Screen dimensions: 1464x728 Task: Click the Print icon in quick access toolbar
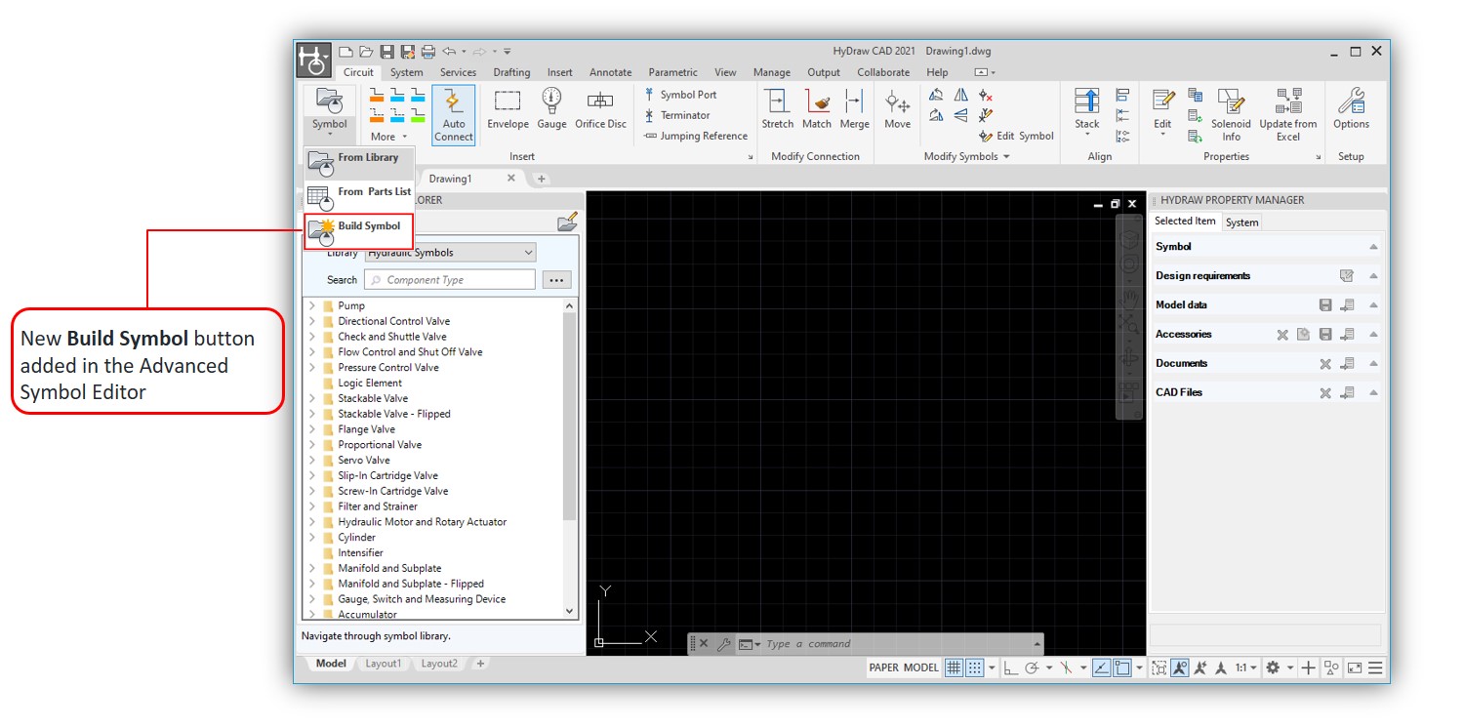coord(428,52)
